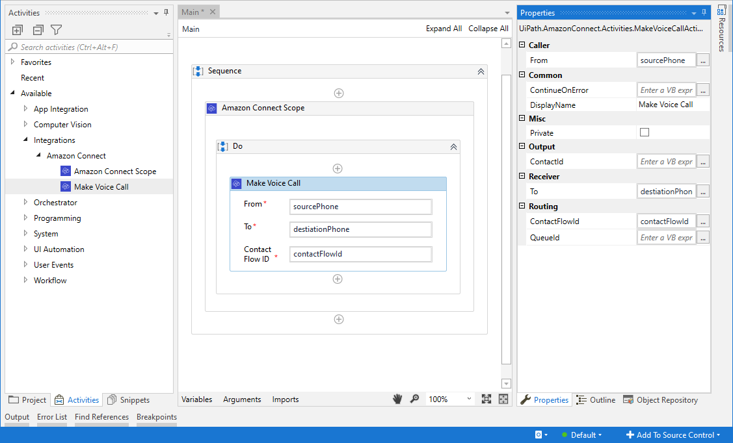Viewport: 733px width, 443px height.
Task: Switch to the Object Repository tab
Action: [661, 400]
